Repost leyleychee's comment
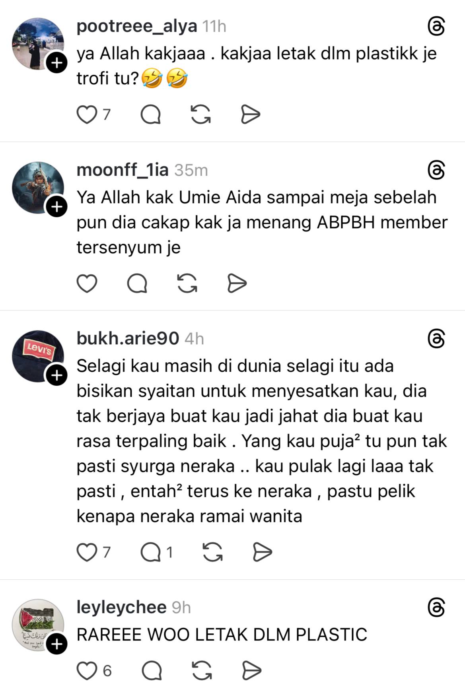This screenshot has width=465, height=695. 202,671
